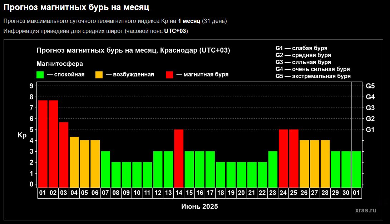
Task: Click the G4 label on right axis
Action: 370,97
